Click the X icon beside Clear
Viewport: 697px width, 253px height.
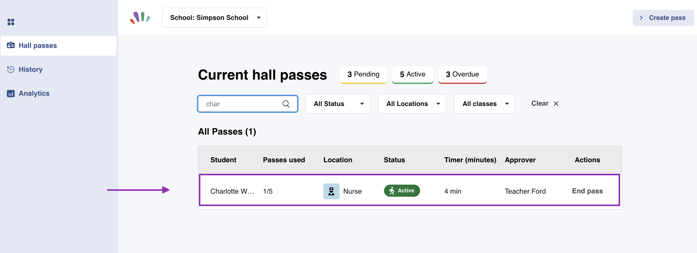[x=556, y=103]
